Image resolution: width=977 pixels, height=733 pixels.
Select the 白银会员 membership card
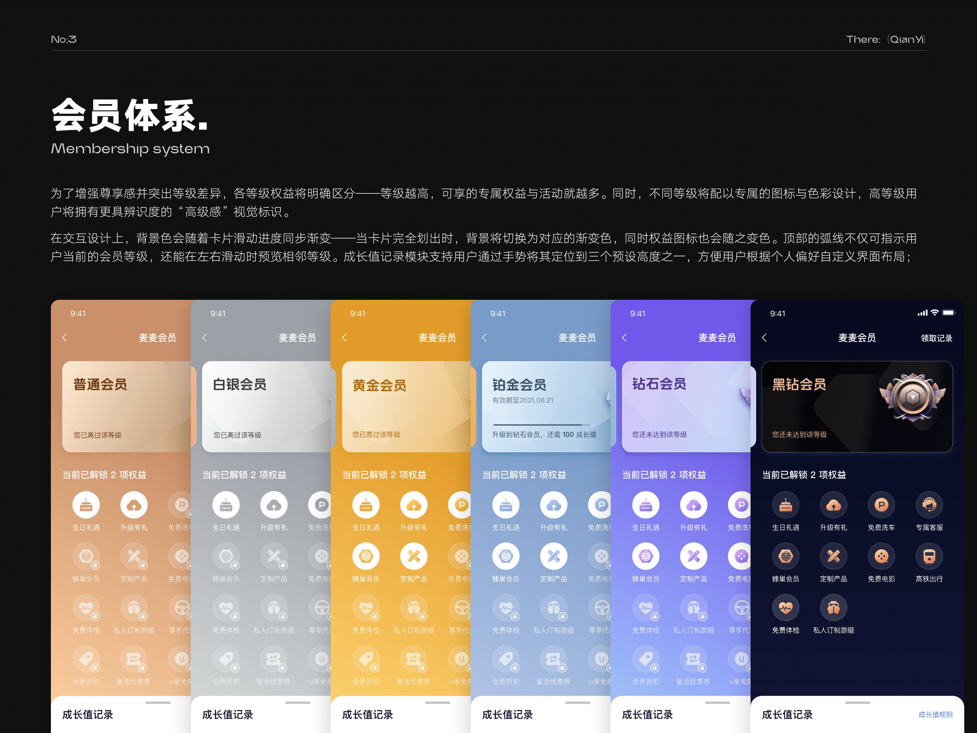coord(266,406)
